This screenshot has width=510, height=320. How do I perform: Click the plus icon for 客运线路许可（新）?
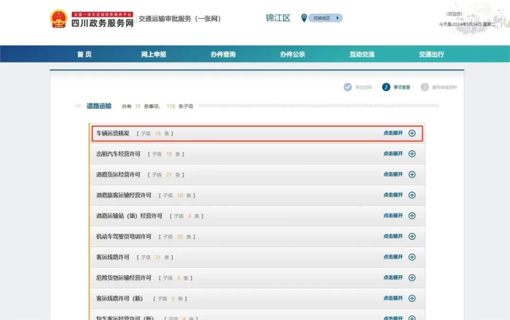click(412, 298)
